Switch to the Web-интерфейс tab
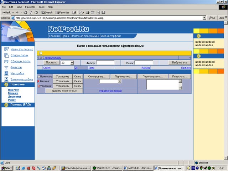The image size is (228, 171). pyautogui.click(x=111, y=36)
